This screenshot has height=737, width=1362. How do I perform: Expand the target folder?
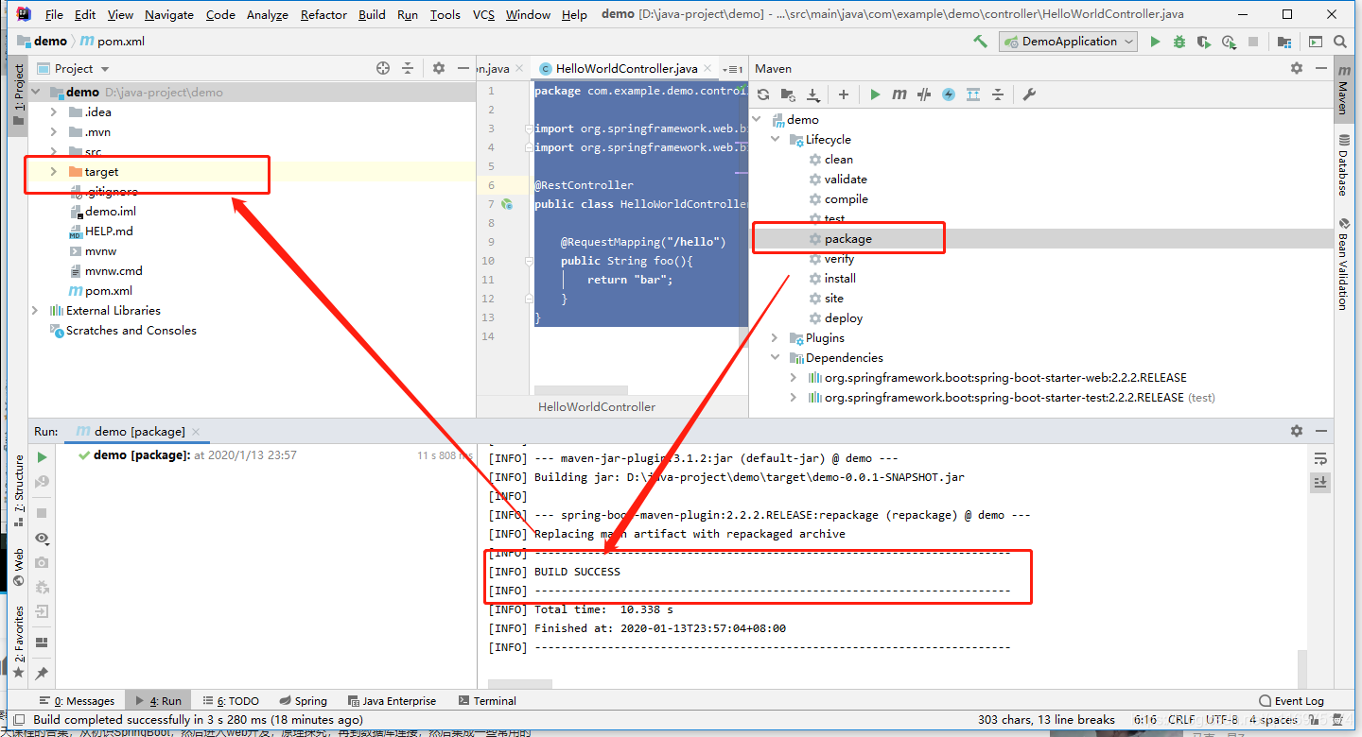pos(54,172)
